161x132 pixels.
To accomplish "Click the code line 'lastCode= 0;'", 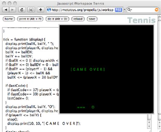I will (18, 98).
